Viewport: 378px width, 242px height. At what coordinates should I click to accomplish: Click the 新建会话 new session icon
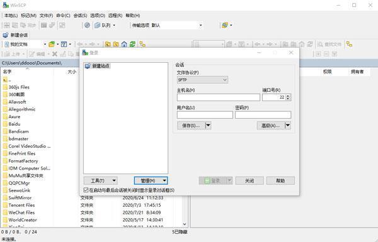point(6,35)
